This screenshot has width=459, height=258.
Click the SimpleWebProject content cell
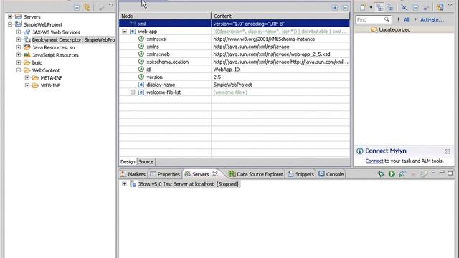pyautogui.click(x=280, y=85)
